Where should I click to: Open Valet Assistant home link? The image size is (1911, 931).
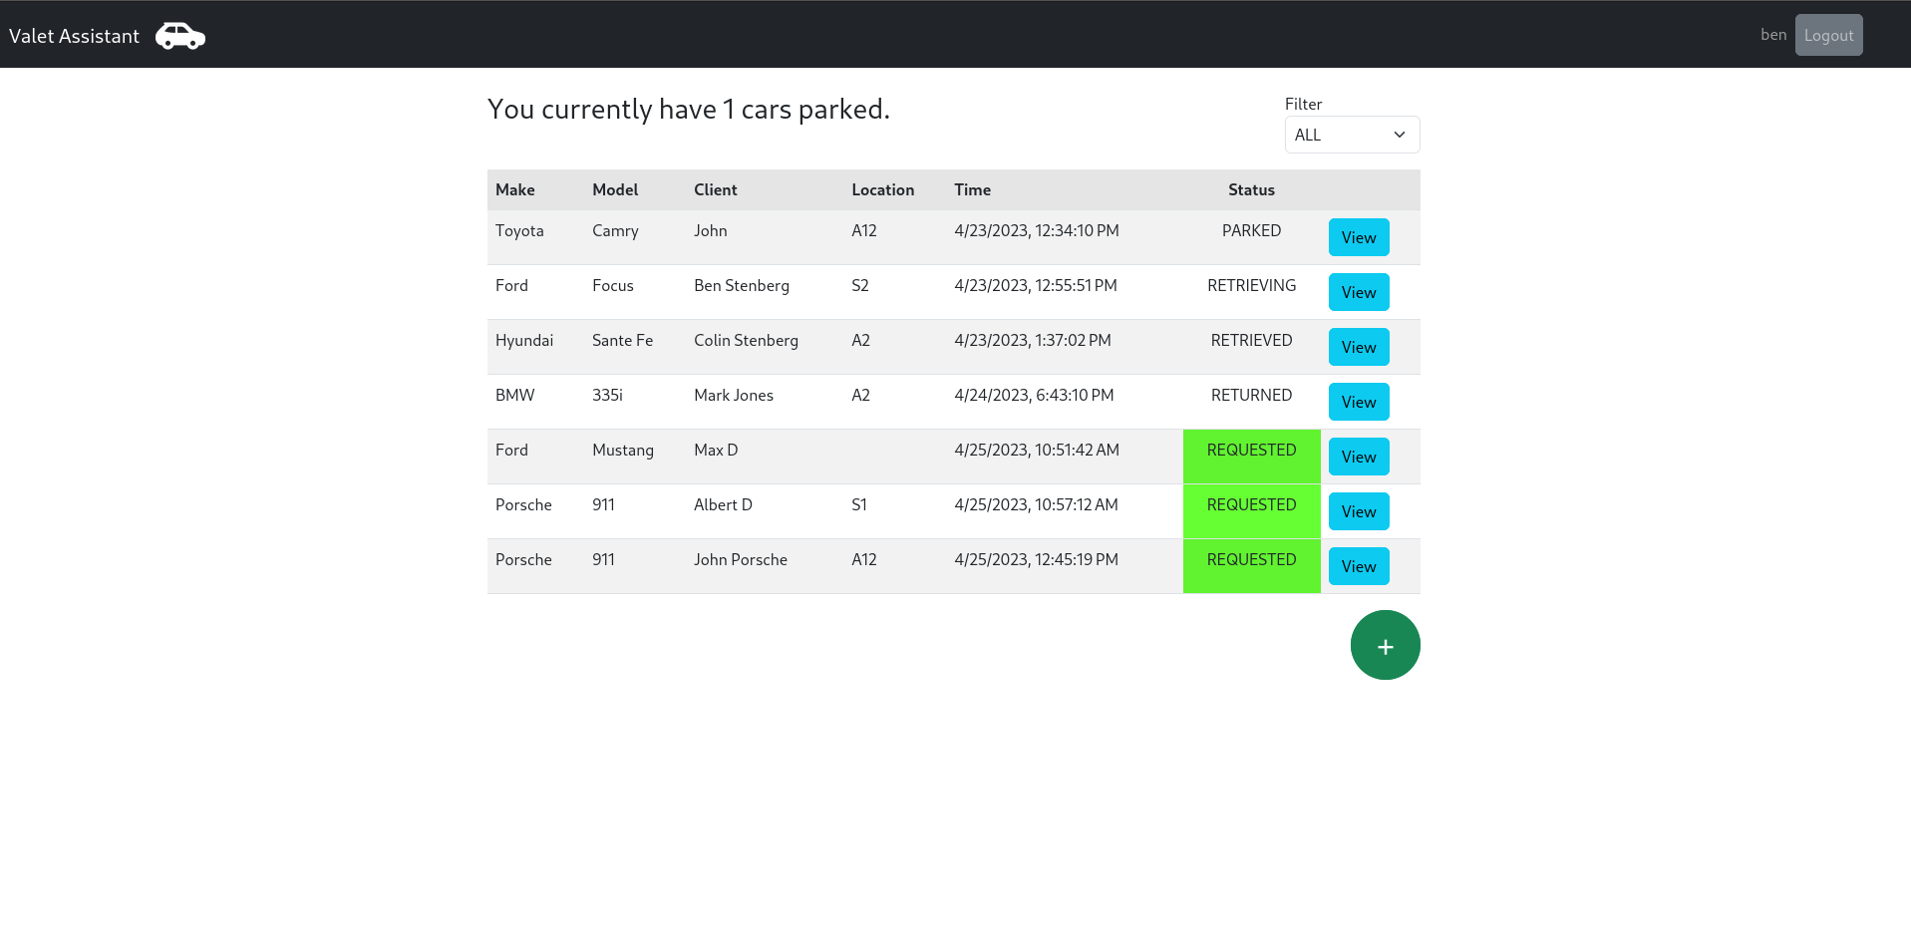point(75,36)
